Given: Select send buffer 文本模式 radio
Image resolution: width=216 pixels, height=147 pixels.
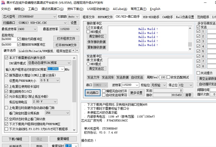Looking at the screenshot, I should 88,60.
